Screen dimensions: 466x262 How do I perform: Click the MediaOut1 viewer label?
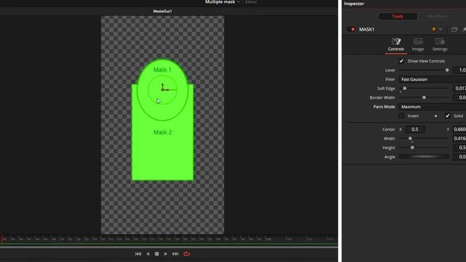click(162, 12)
